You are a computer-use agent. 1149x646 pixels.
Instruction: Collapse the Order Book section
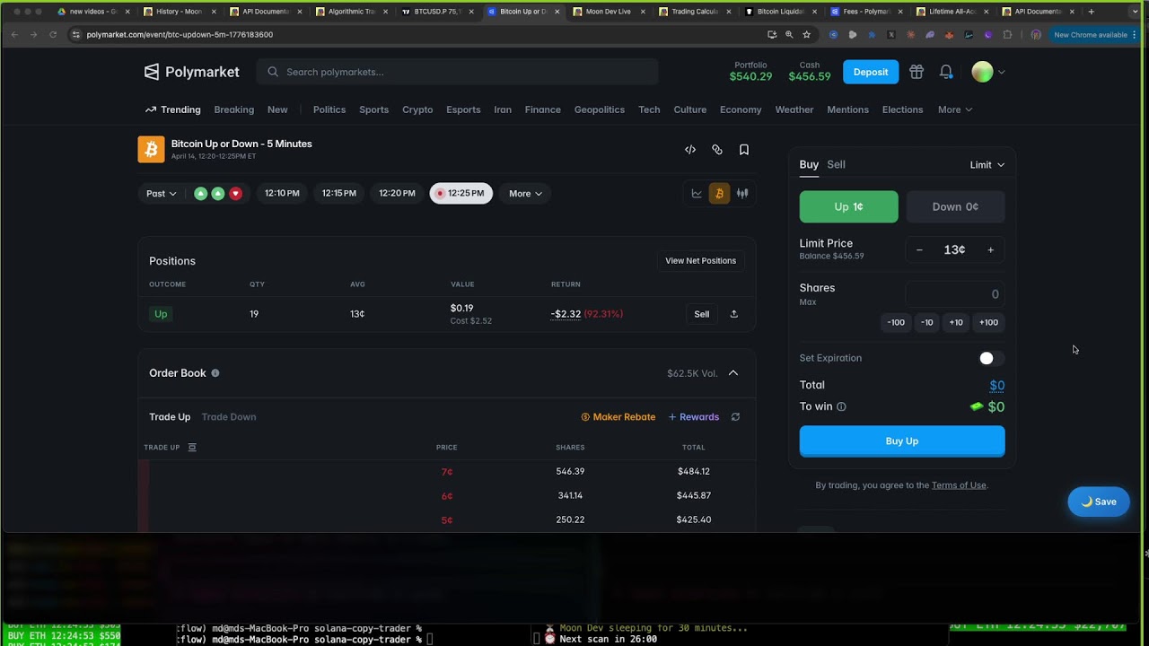(x=733, y=373)
